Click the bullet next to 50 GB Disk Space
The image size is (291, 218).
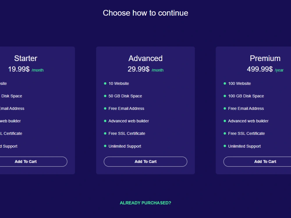click(104, 96)
